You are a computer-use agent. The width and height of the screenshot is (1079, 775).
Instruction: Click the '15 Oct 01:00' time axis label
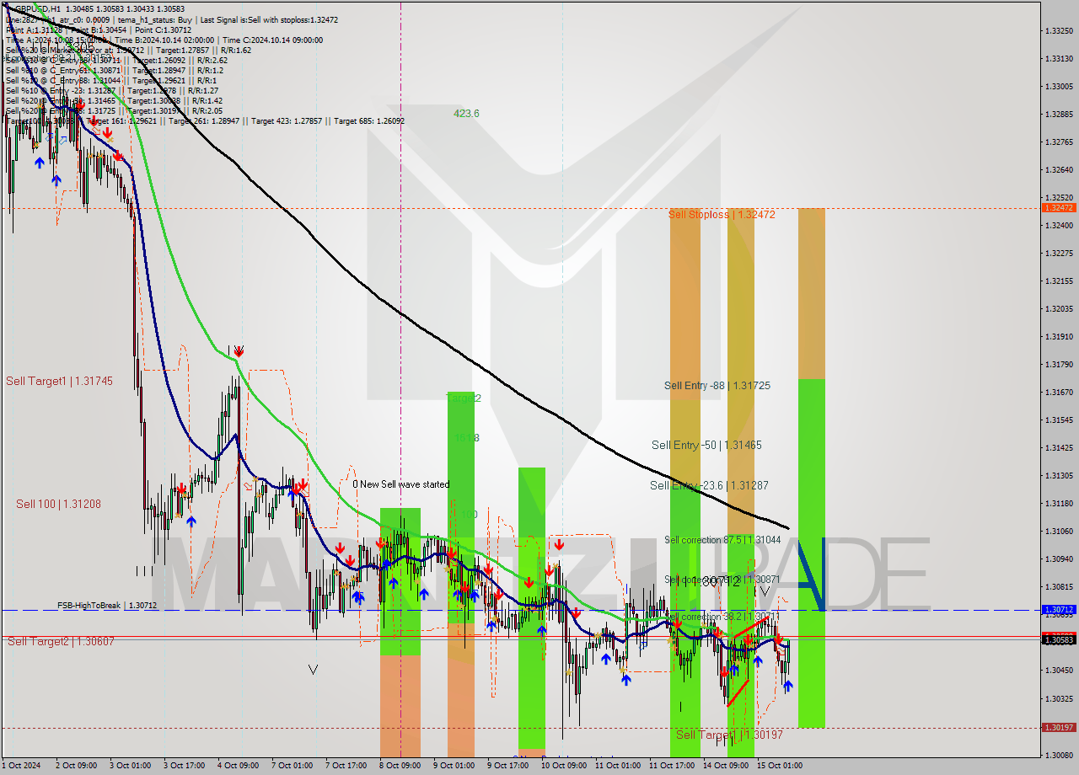click(x=779, y=766)
